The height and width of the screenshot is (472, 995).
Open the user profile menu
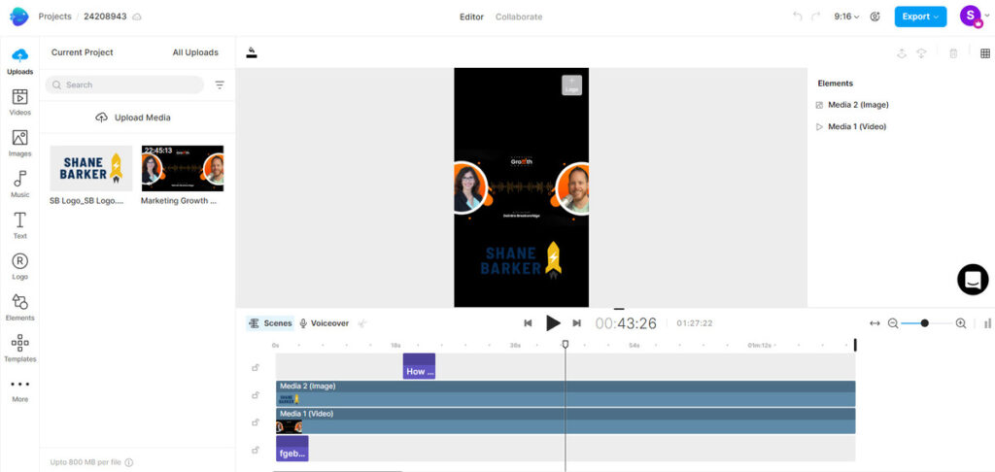(x=974, y=17)
